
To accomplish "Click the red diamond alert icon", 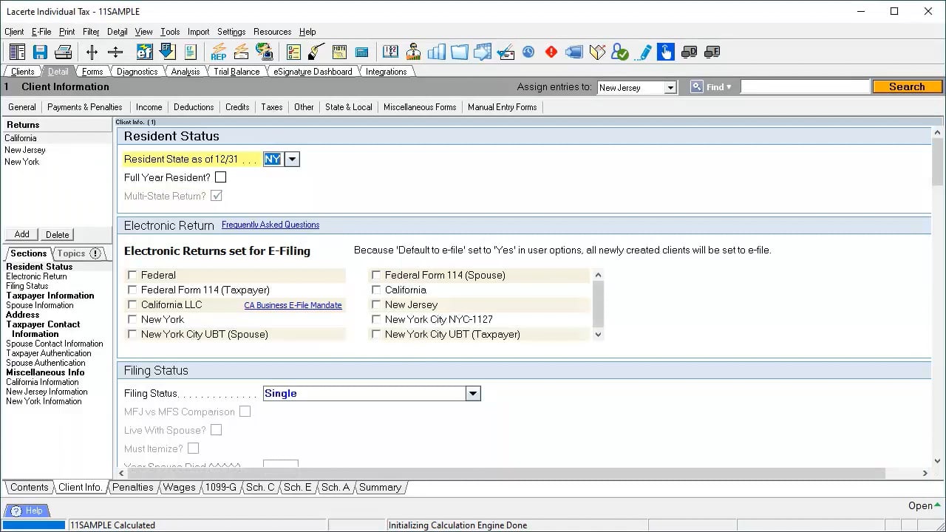I will 551,52.
